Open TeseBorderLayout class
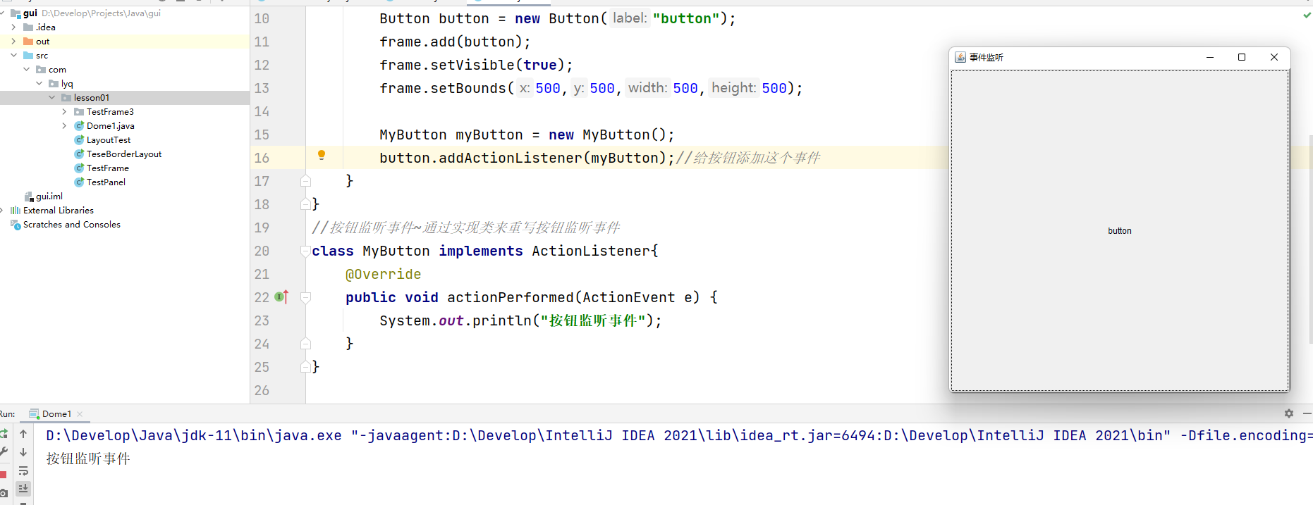Image resolution: width=1313 pixels, height=505 pixels. [124, 154]
